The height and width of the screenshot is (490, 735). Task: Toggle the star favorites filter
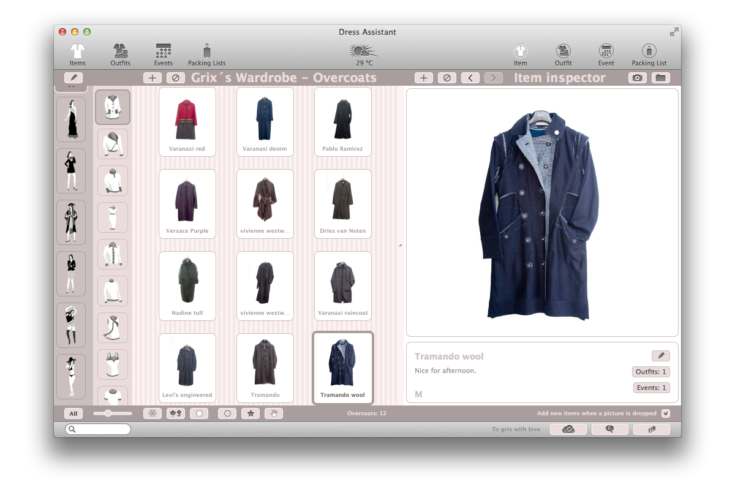[251, 413]
